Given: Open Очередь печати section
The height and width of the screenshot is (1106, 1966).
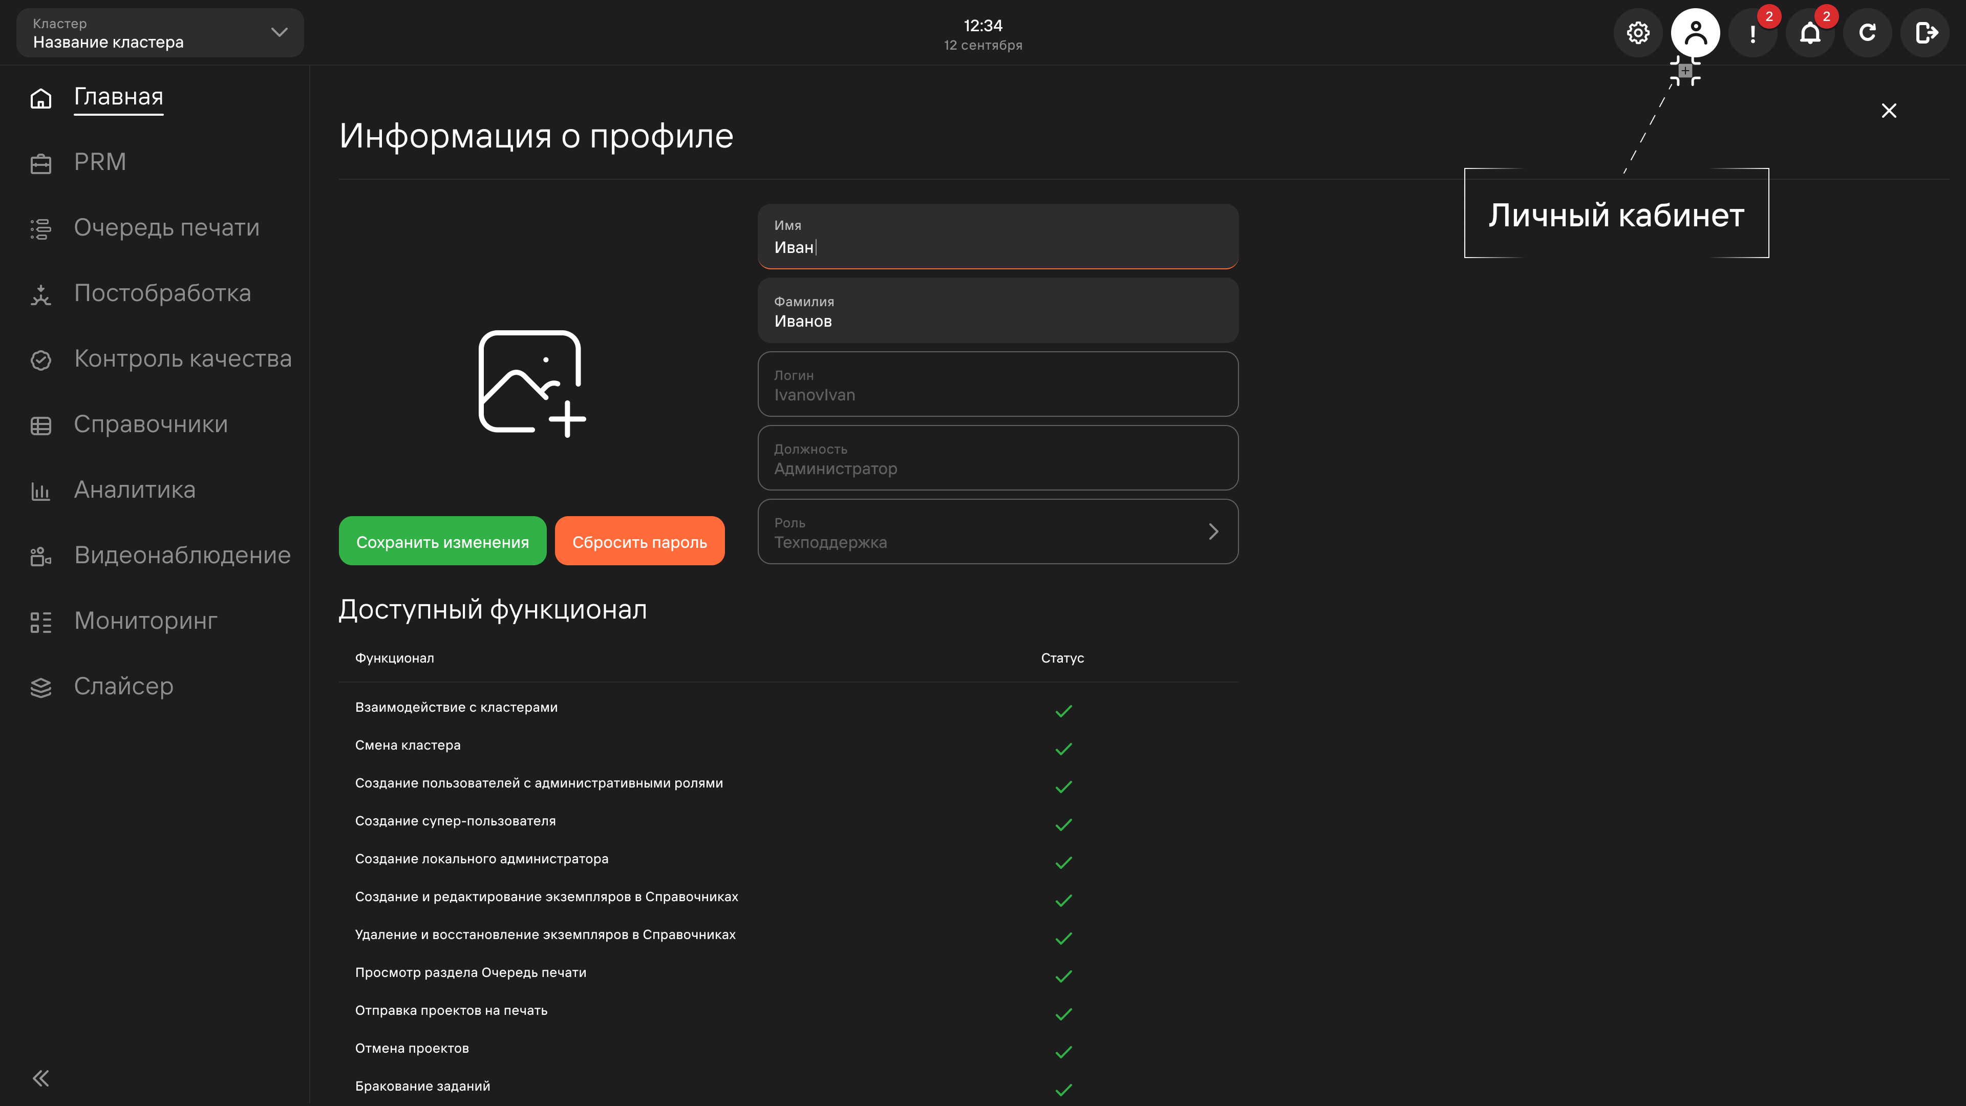Looking at the screenshot, I should click(166, 227).
